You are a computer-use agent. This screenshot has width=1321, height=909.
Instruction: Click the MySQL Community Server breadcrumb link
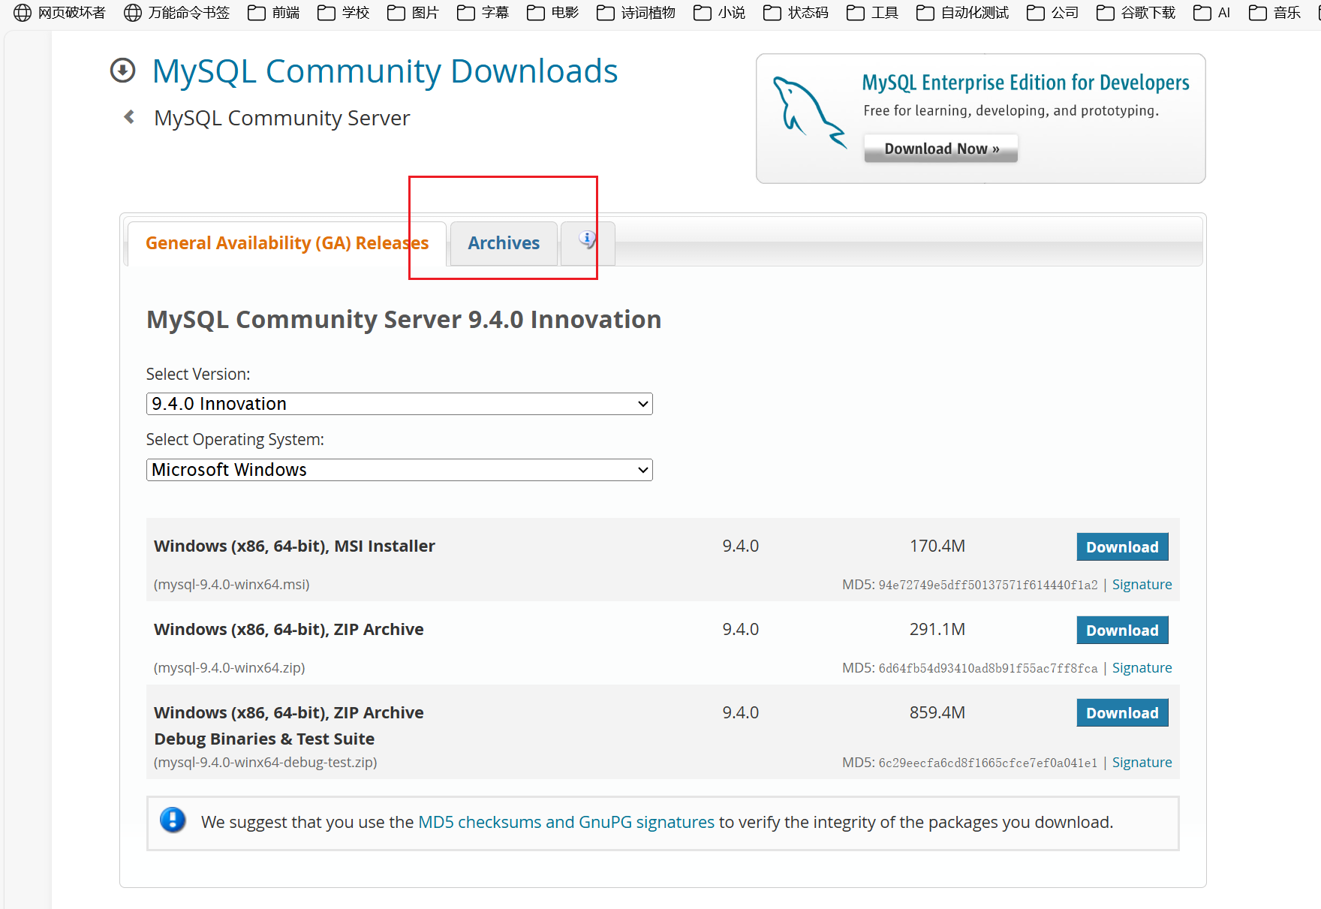point(281,118)
